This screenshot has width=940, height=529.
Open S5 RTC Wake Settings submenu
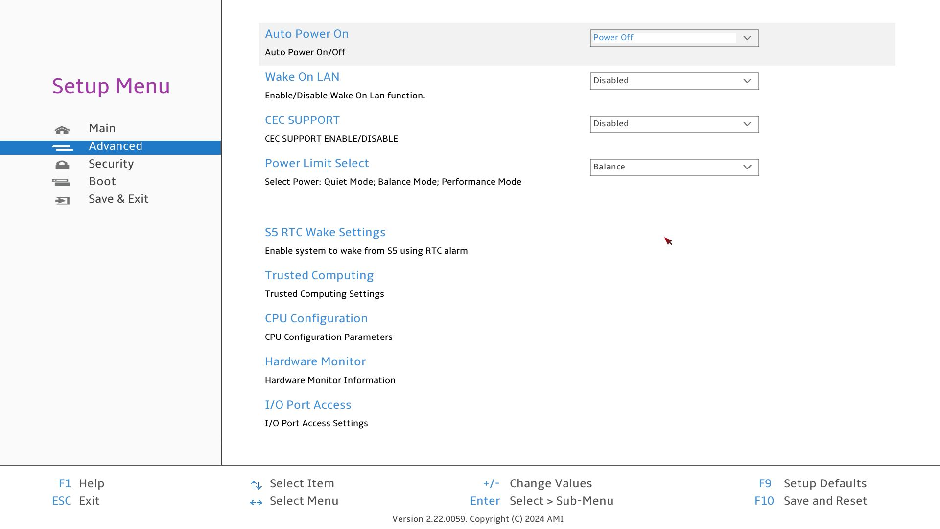click(325, 233)
